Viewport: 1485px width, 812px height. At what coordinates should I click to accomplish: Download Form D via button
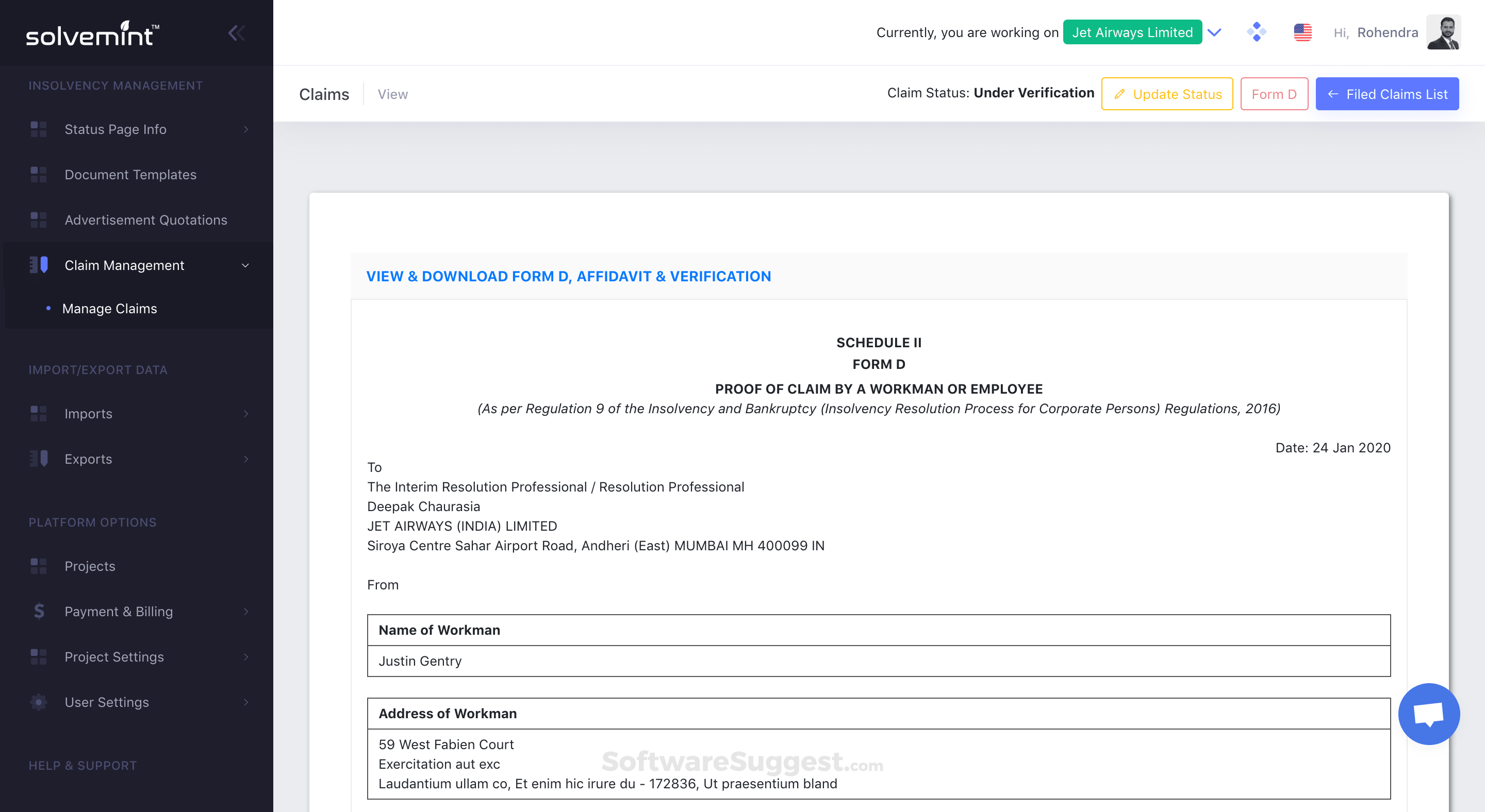coord(1274,94)
